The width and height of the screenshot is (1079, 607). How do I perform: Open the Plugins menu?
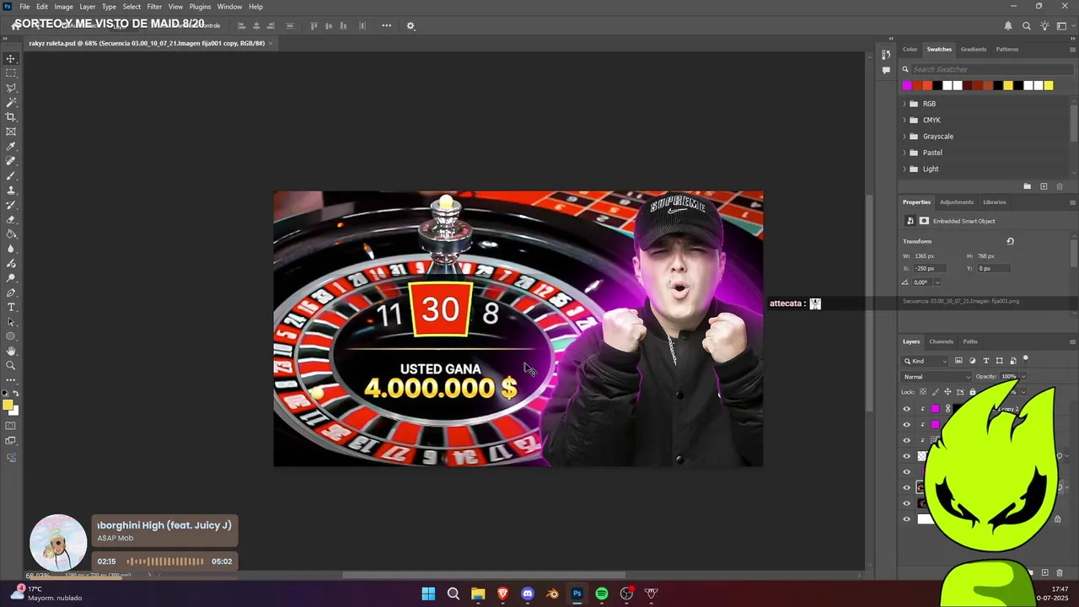[200, 7]
